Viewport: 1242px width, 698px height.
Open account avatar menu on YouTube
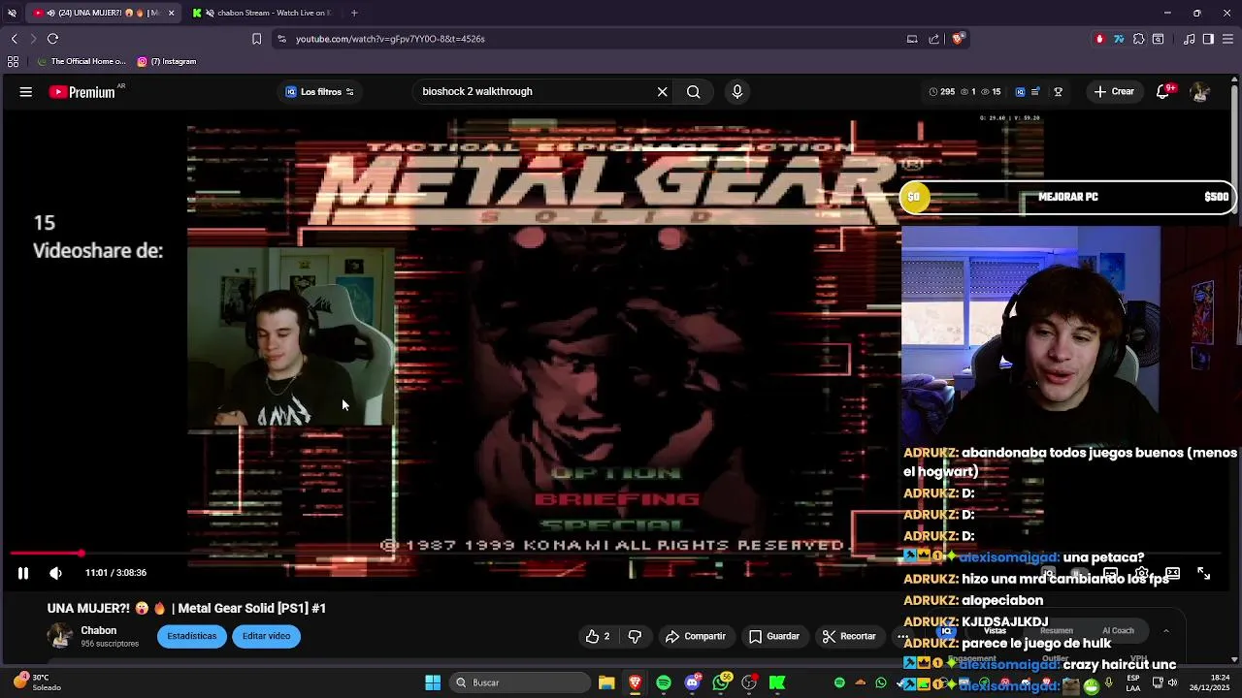(1200, 92)
